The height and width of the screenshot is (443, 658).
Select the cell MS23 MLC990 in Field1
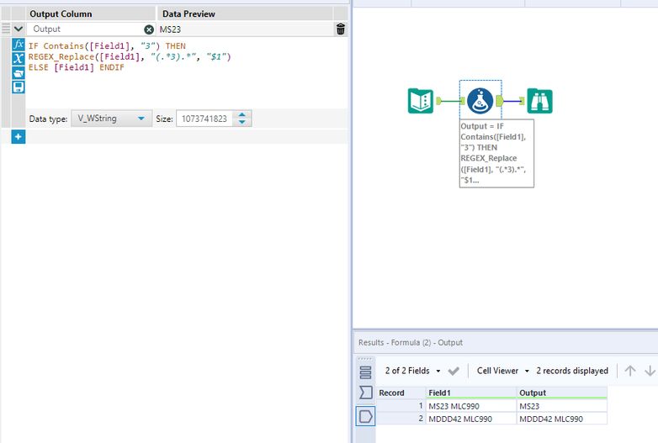tap(471, 406)
